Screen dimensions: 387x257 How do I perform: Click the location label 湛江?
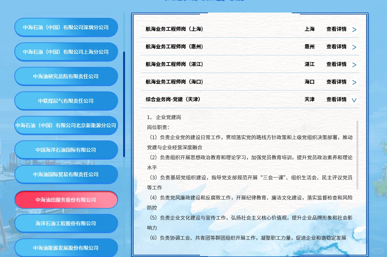310,64
